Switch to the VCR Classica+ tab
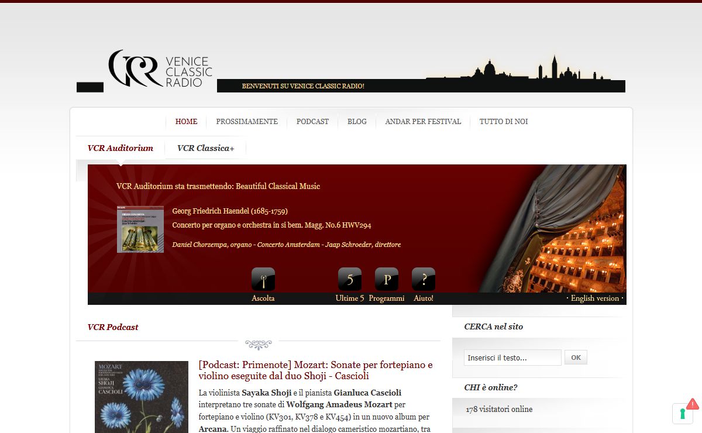The width and height of the screenshot is (702, 433). (x=206, y=148)
